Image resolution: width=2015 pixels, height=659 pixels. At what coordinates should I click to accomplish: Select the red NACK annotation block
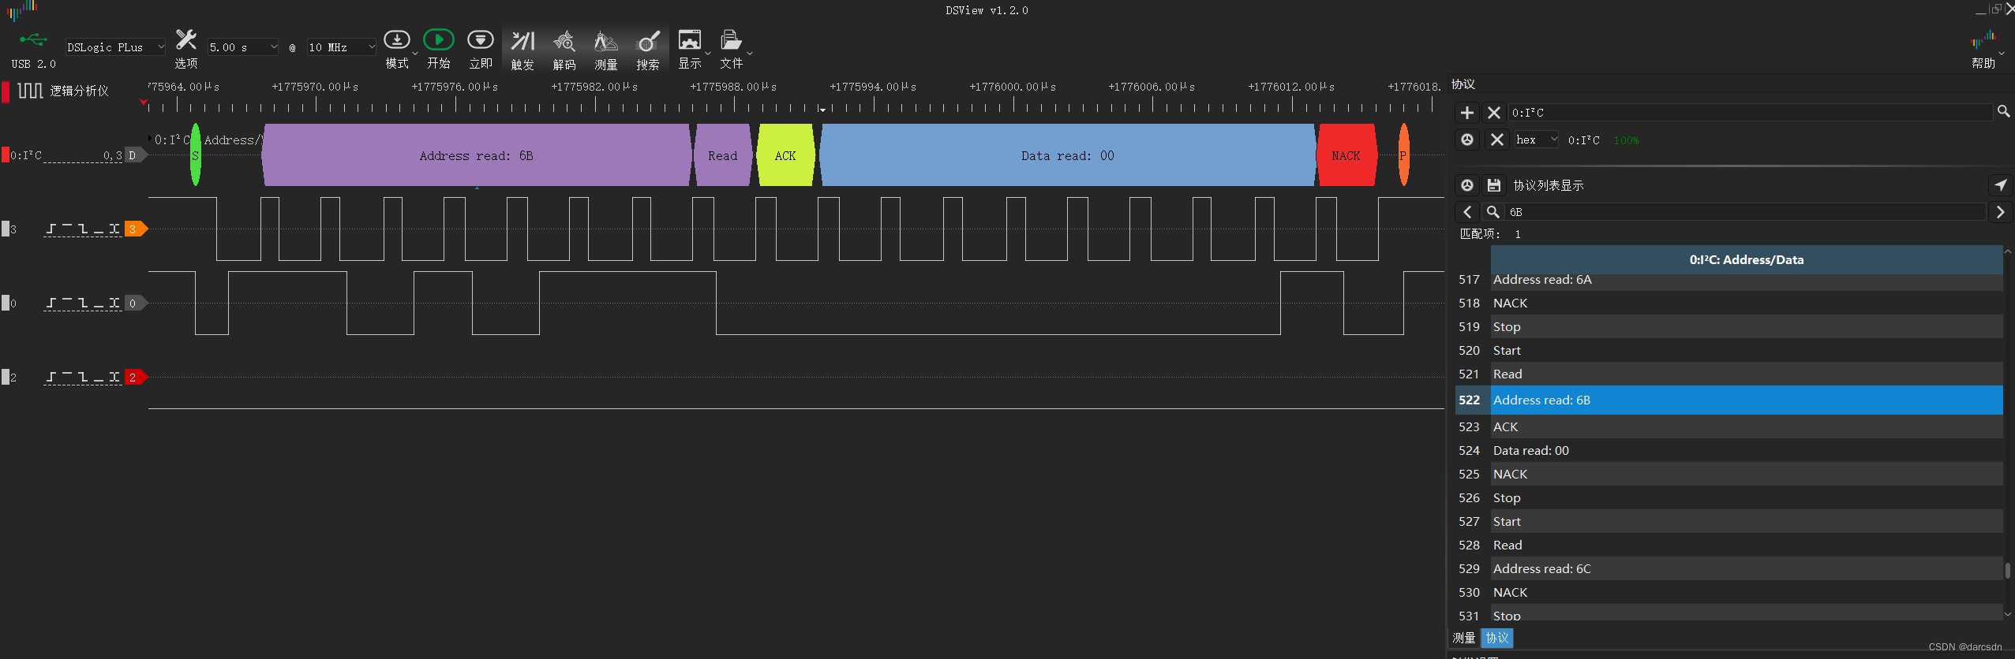(x=1346, y=155)
